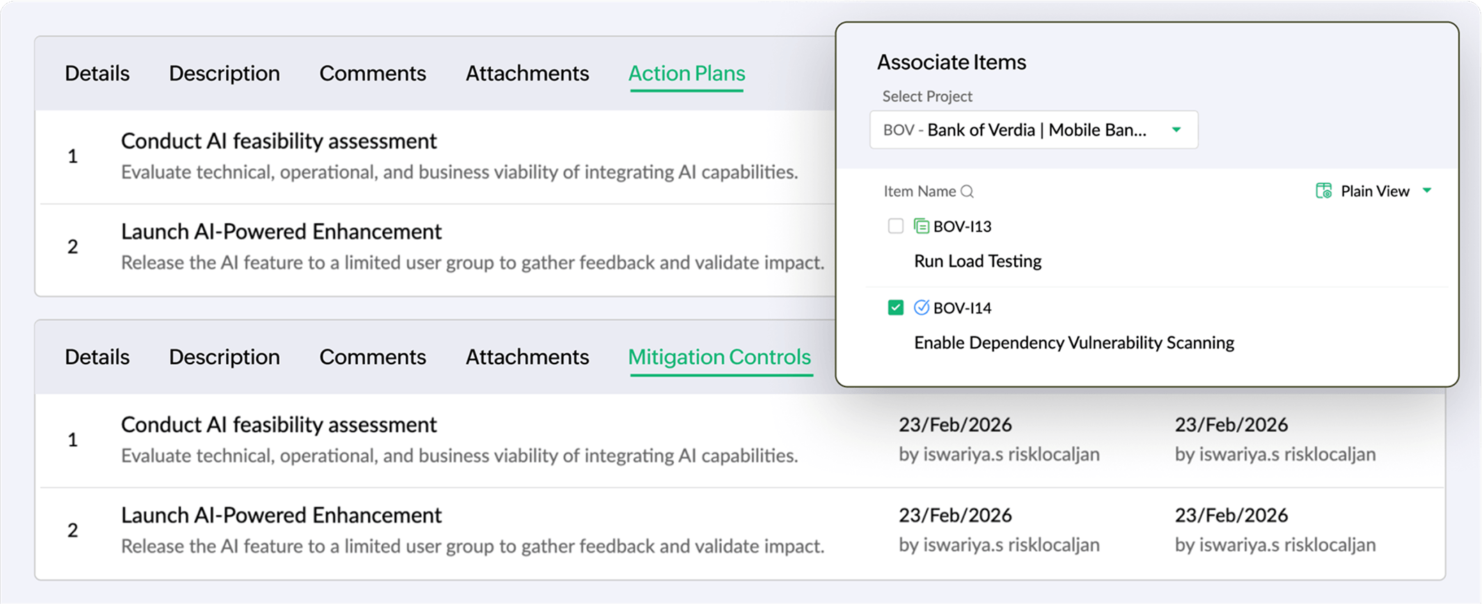Click the item type icon beside BOV-I13
Screen dimensions: 1482x604
(922, 226)
